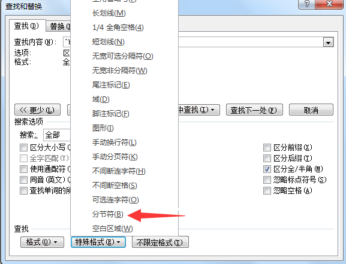Open the 查找内容 history dropdown arrow
This screenshot has width=346, height=264.
pyautogui.click(x=328, y=42)
